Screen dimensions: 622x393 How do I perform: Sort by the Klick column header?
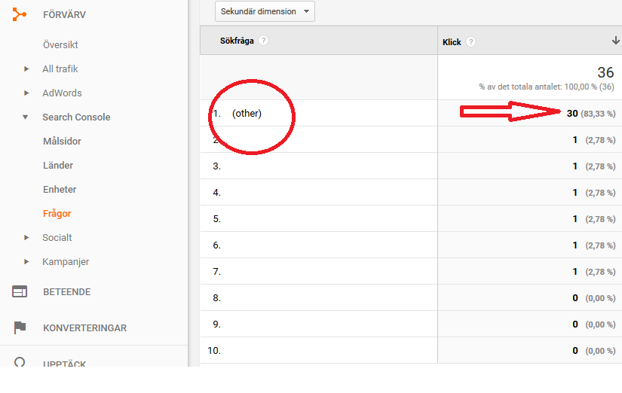[452, 42]
